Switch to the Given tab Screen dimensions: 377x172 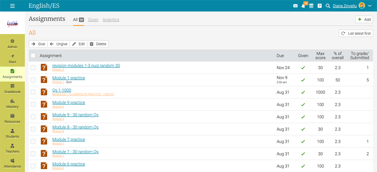click(x=93, y=20)
